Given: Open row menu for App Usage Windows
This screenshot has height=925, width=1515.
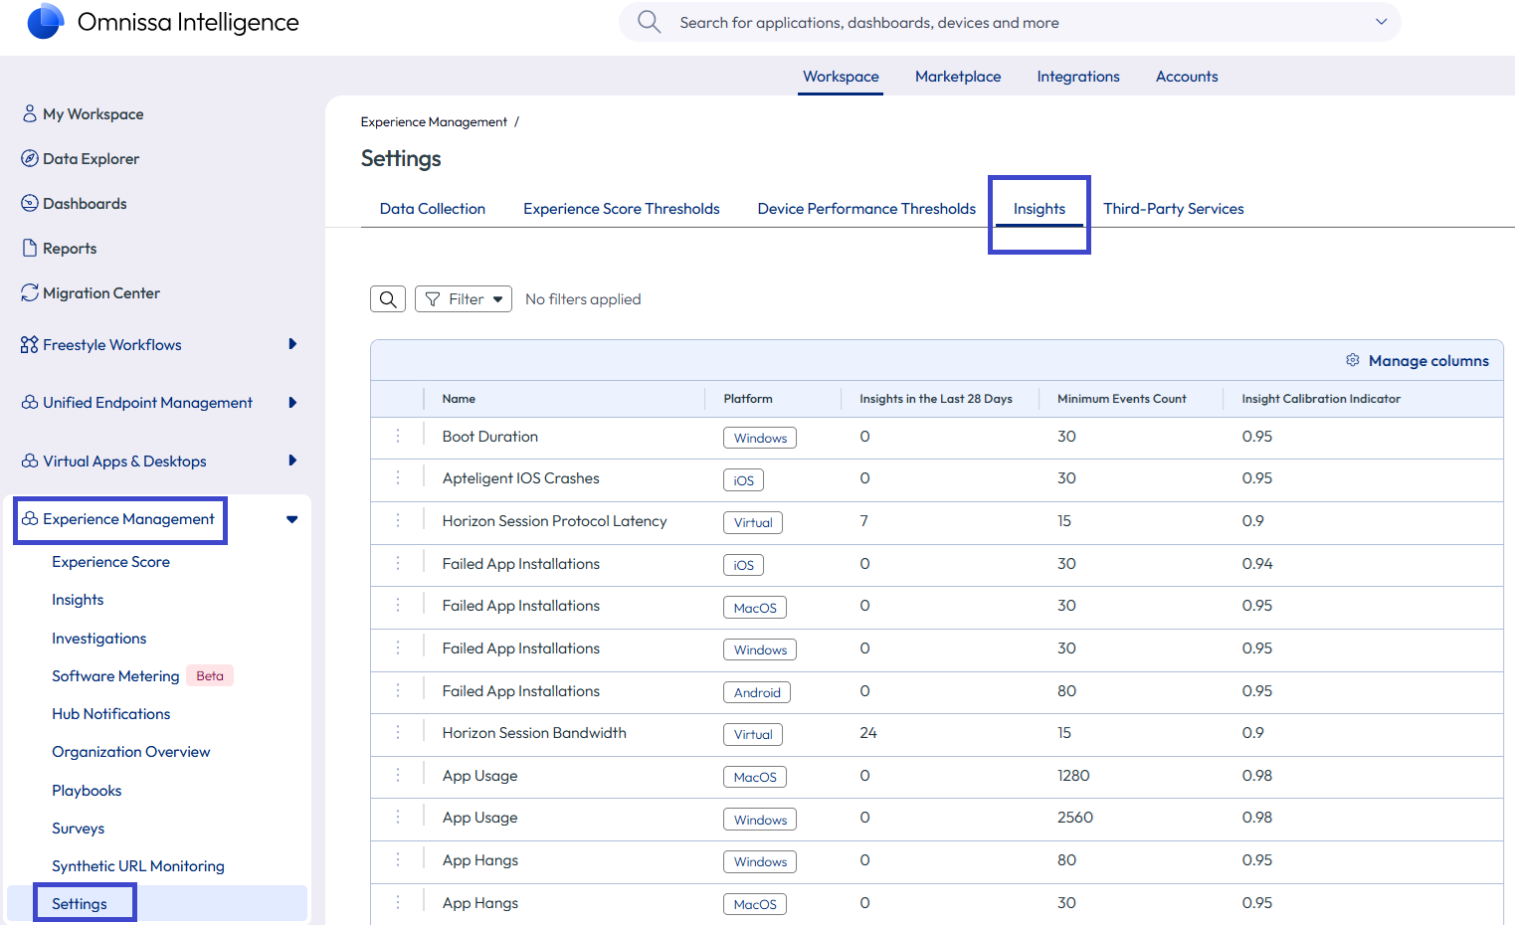Looking at the screenshot, I should click(398, 817).
